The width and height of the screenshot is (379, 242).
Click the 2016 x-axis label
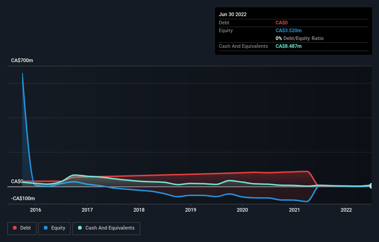[36, 210]
